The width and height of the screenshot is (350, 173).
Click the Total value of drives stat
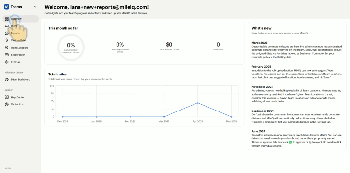(x=169, y=46)
